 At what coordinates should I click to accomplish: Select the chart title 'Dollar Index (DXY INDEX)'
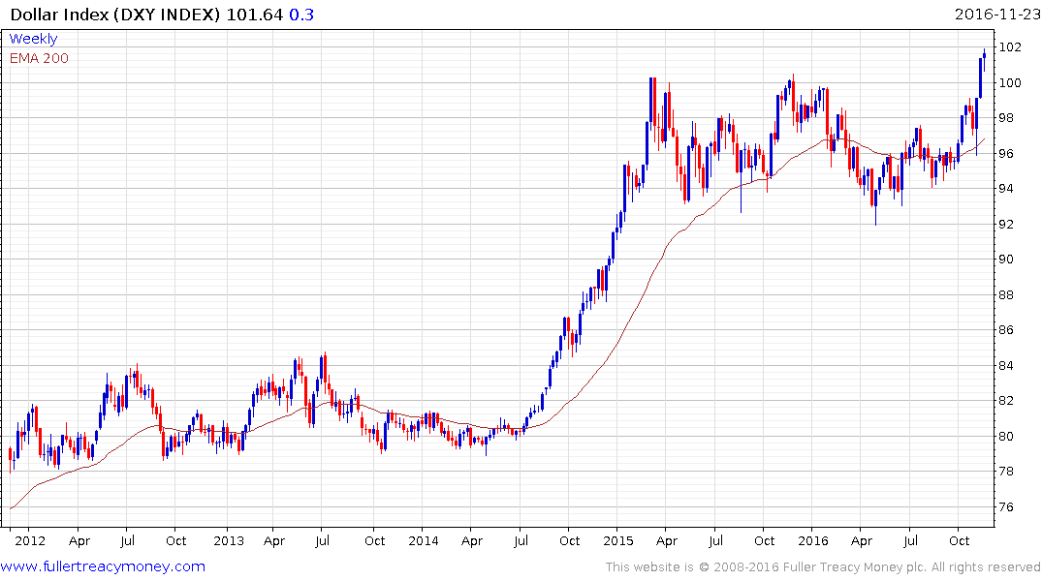[x=115, y=15]
